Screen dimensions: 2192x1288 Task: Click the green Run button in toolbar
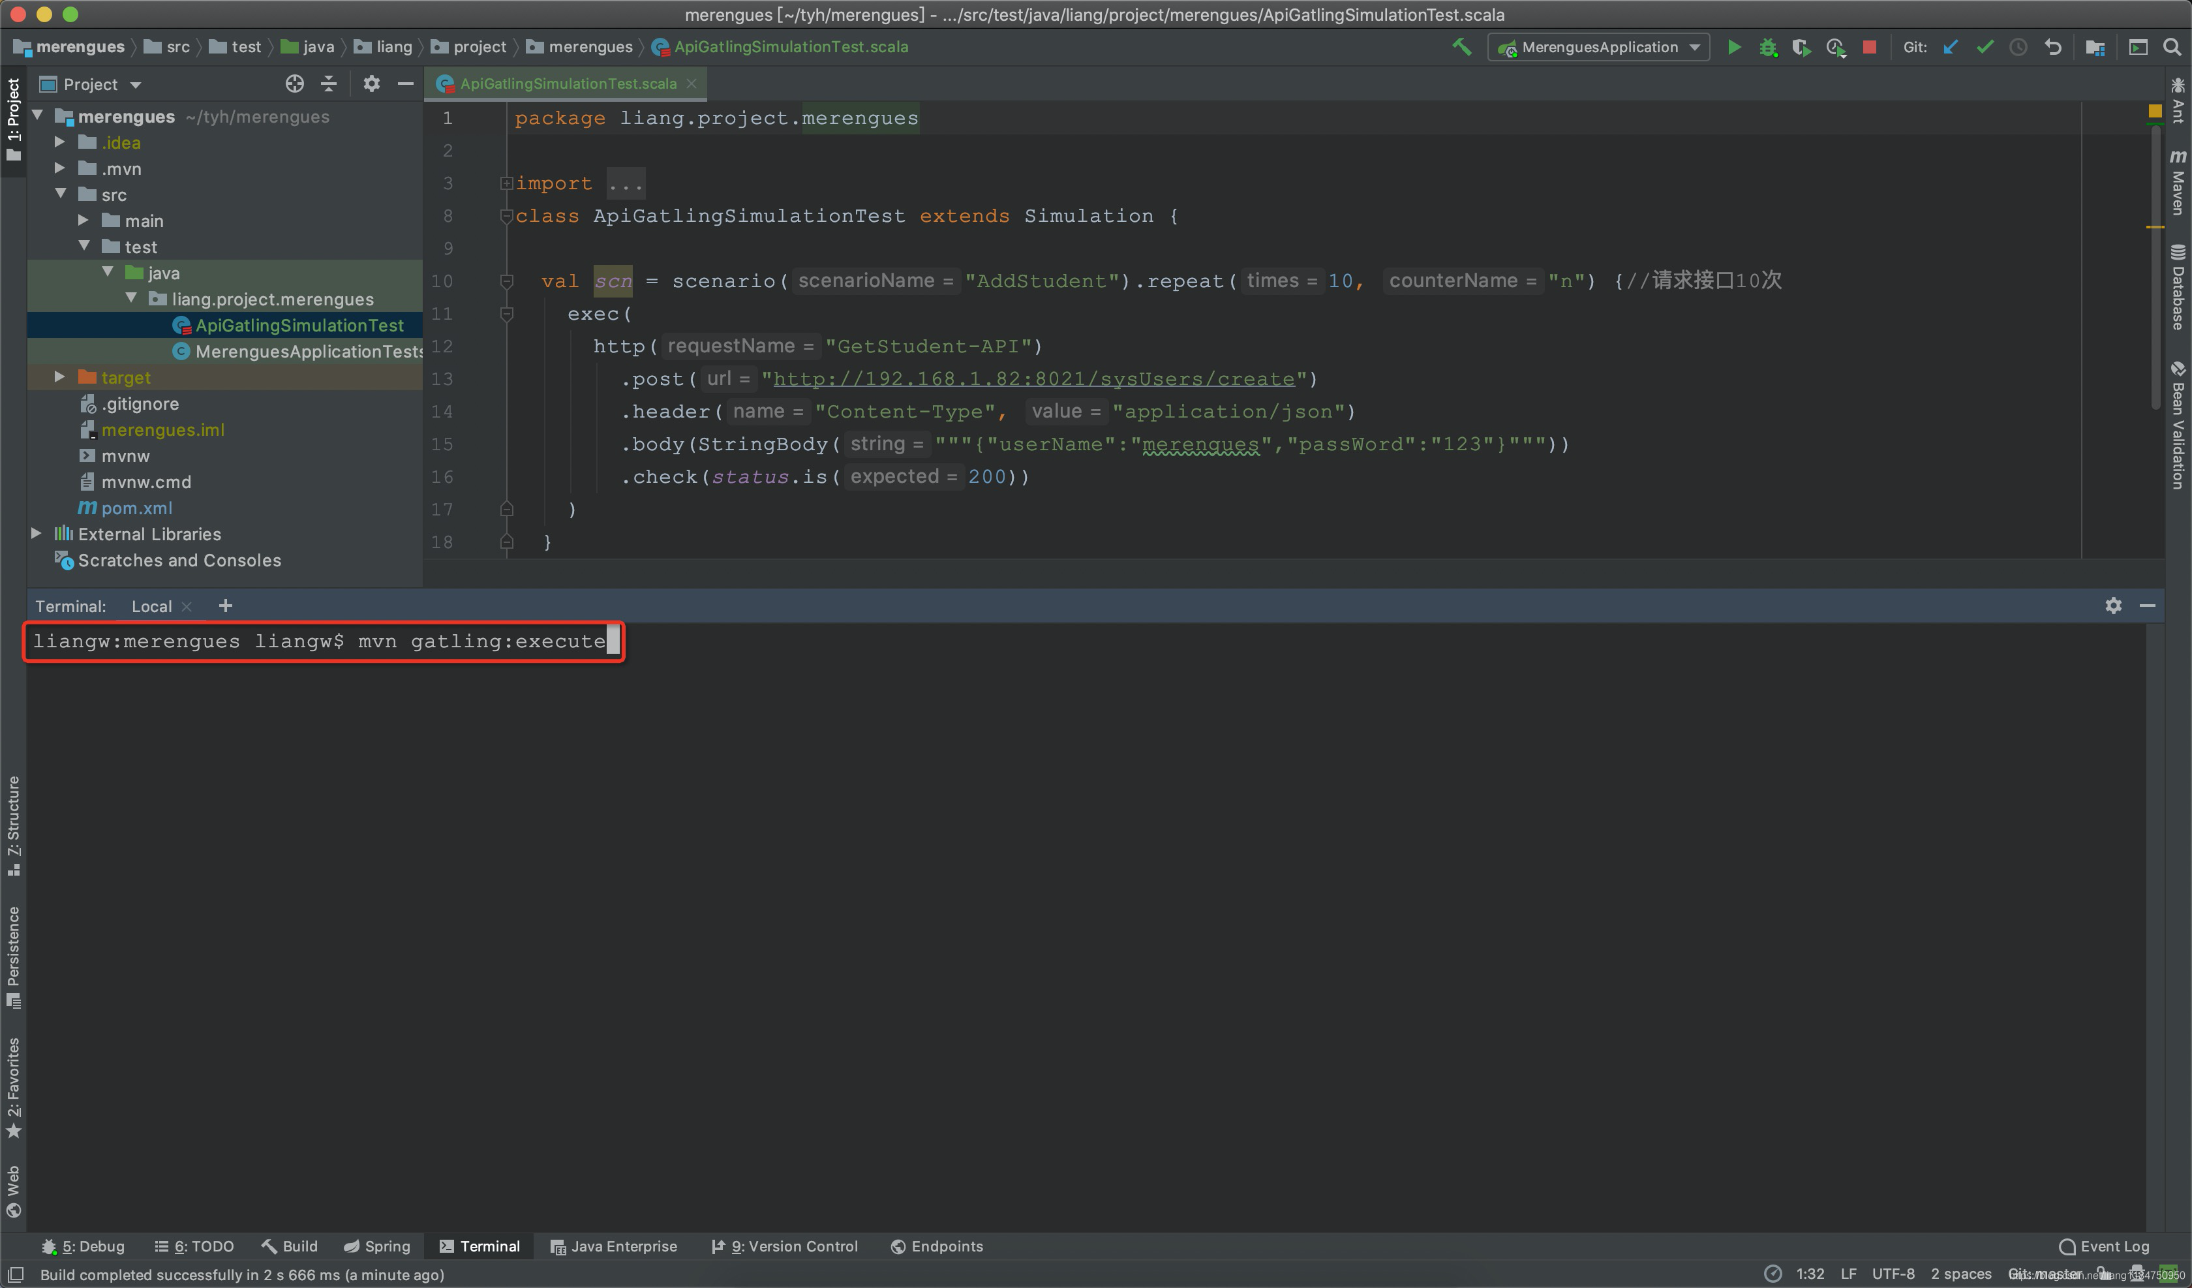(1733, 47)
